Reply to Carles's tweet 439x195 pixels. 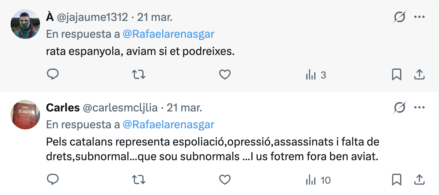[53, 180]
